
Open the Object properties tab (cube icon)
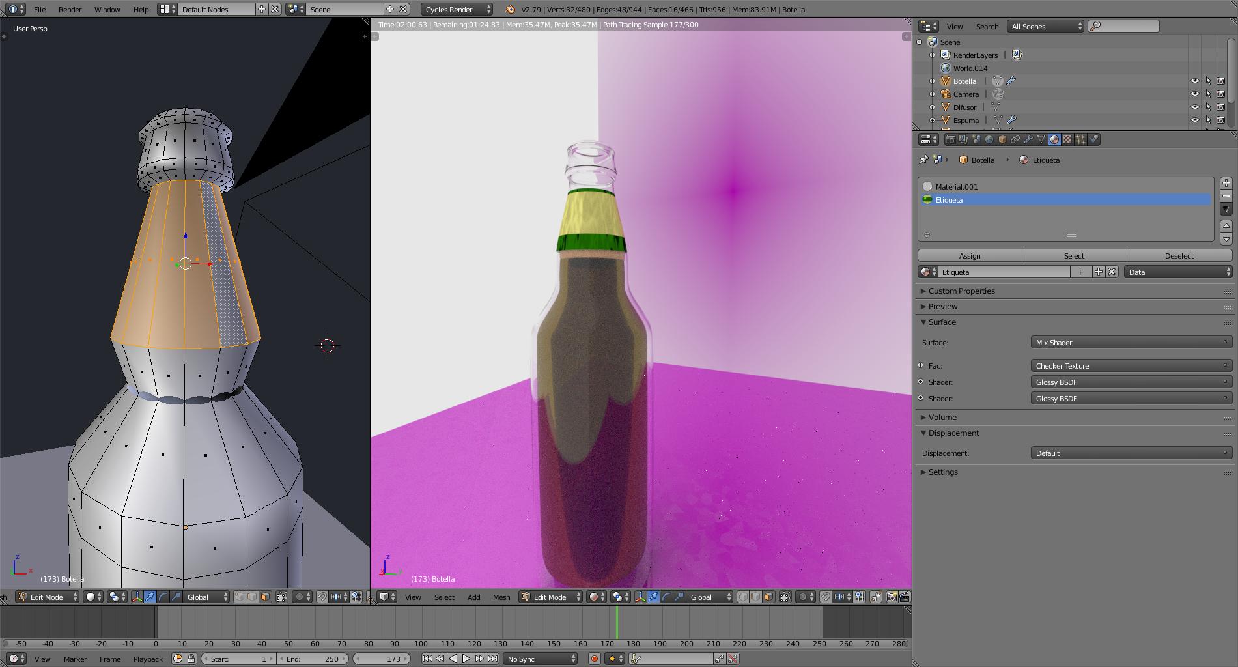[x=1002, y=139]
